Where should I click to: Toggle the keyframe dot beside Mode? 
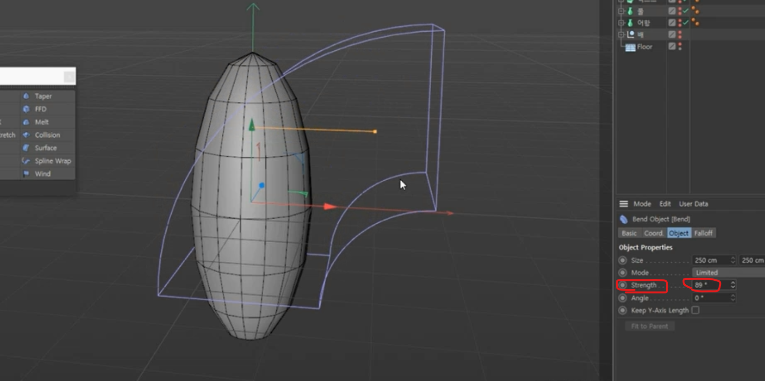[622, 273]
